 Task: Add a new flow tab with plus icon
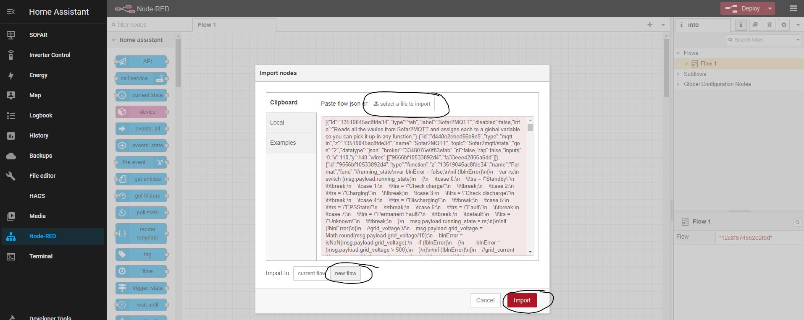[x=650, y=25]
